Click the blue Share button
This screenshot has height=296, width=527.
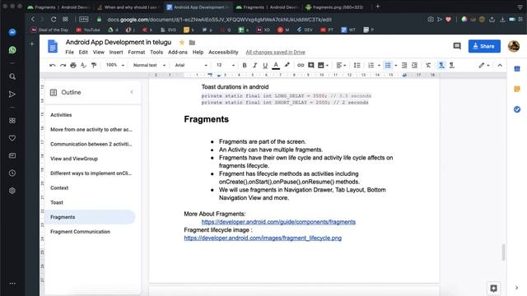(484, 46)
